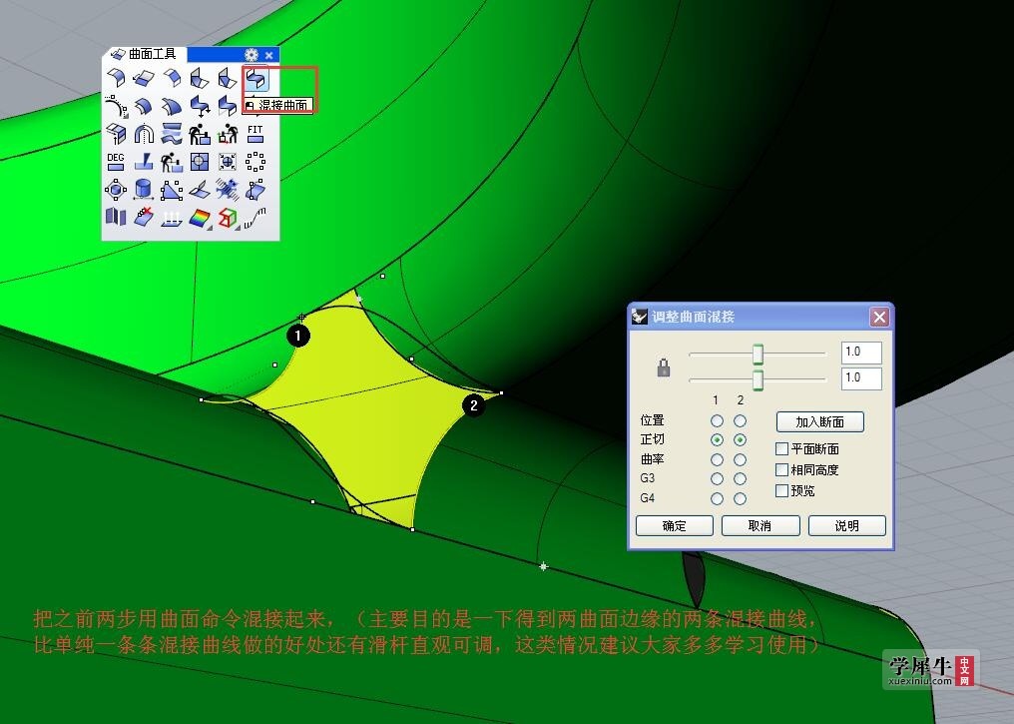This screenshot has height=724, width=1014.
Task: Select the Extend Surface tool icon
Action: [x=144, y=78]
